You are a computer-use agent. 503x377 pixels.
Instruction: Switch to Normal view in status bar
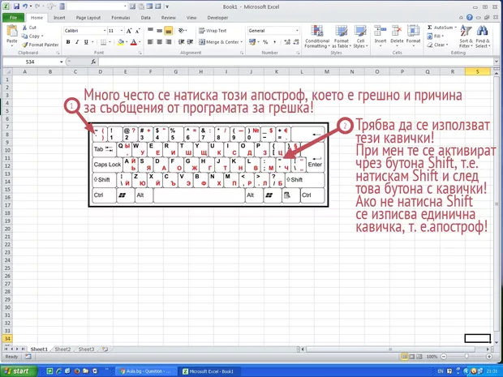pyautogui.click(x=405, y=357)
